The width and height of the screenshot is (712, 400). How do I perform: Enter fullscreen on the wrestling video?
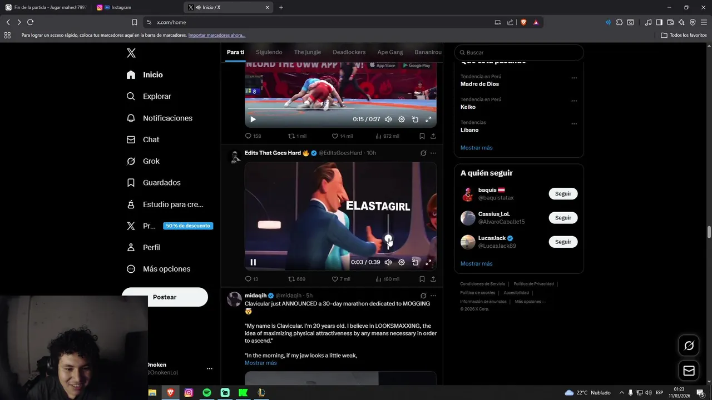click(428, 119)
